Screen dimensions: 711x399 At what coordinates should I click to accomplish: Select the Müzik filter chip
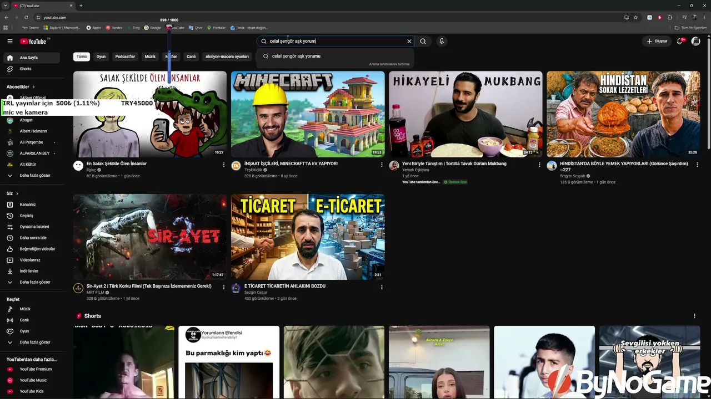point(150,57)
